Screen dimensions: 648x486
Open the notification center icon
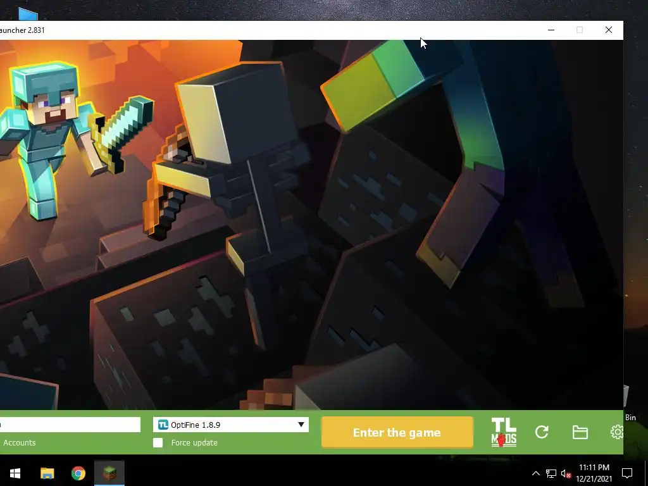click(627, 473)
